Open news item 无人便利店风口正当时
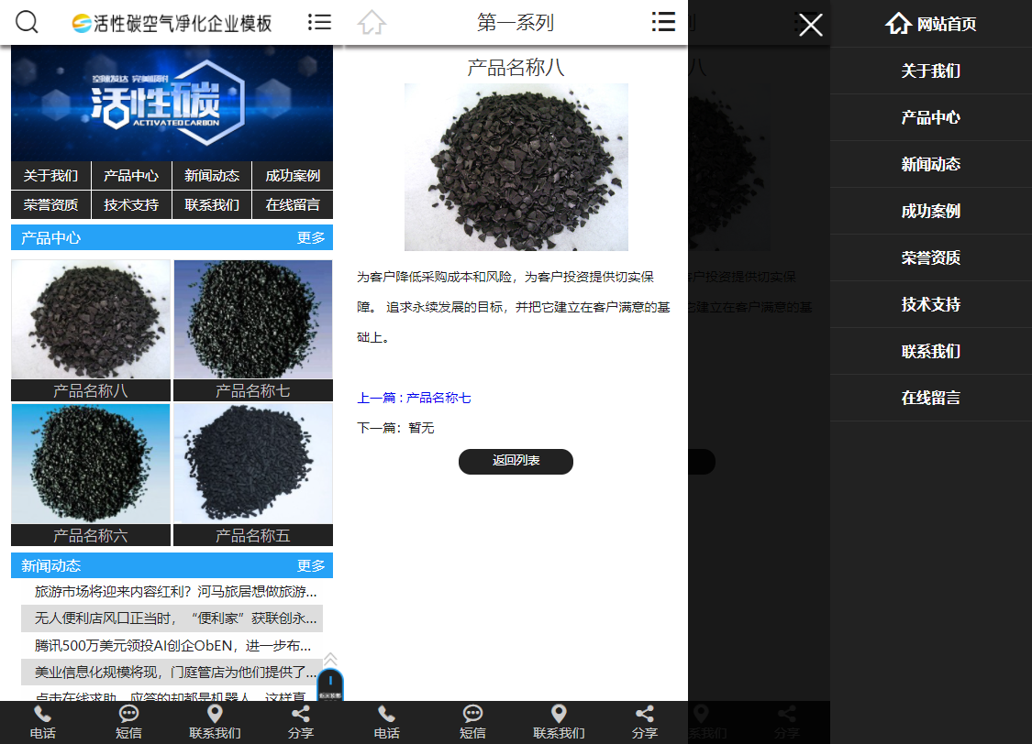 [176, 618]
